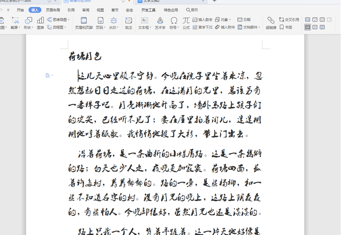Click the reset form fields icon
This screenshot has width=341, height=235.
click(x=315, y=27)
